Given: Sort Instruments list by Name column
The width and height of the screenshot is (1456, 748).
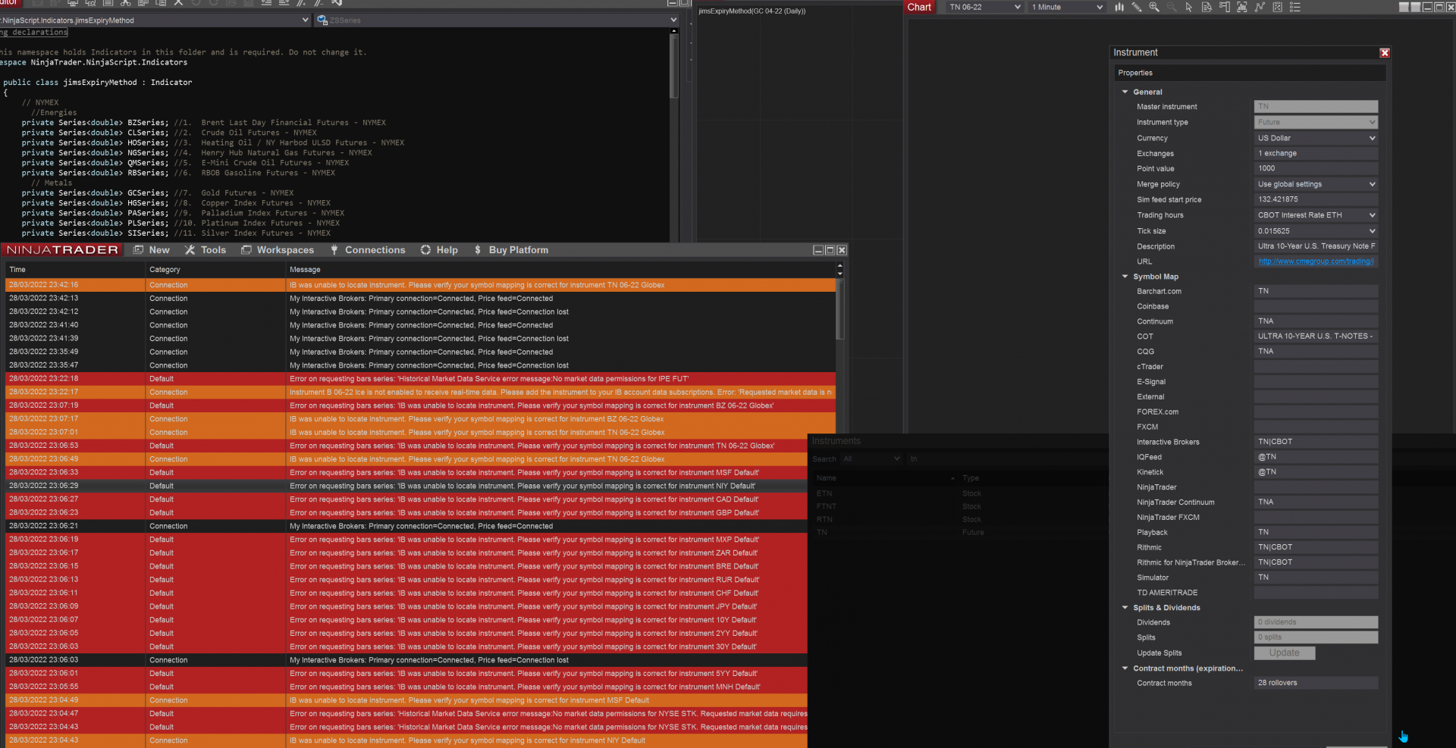Looking at the screenshot, I should (884, 478).
